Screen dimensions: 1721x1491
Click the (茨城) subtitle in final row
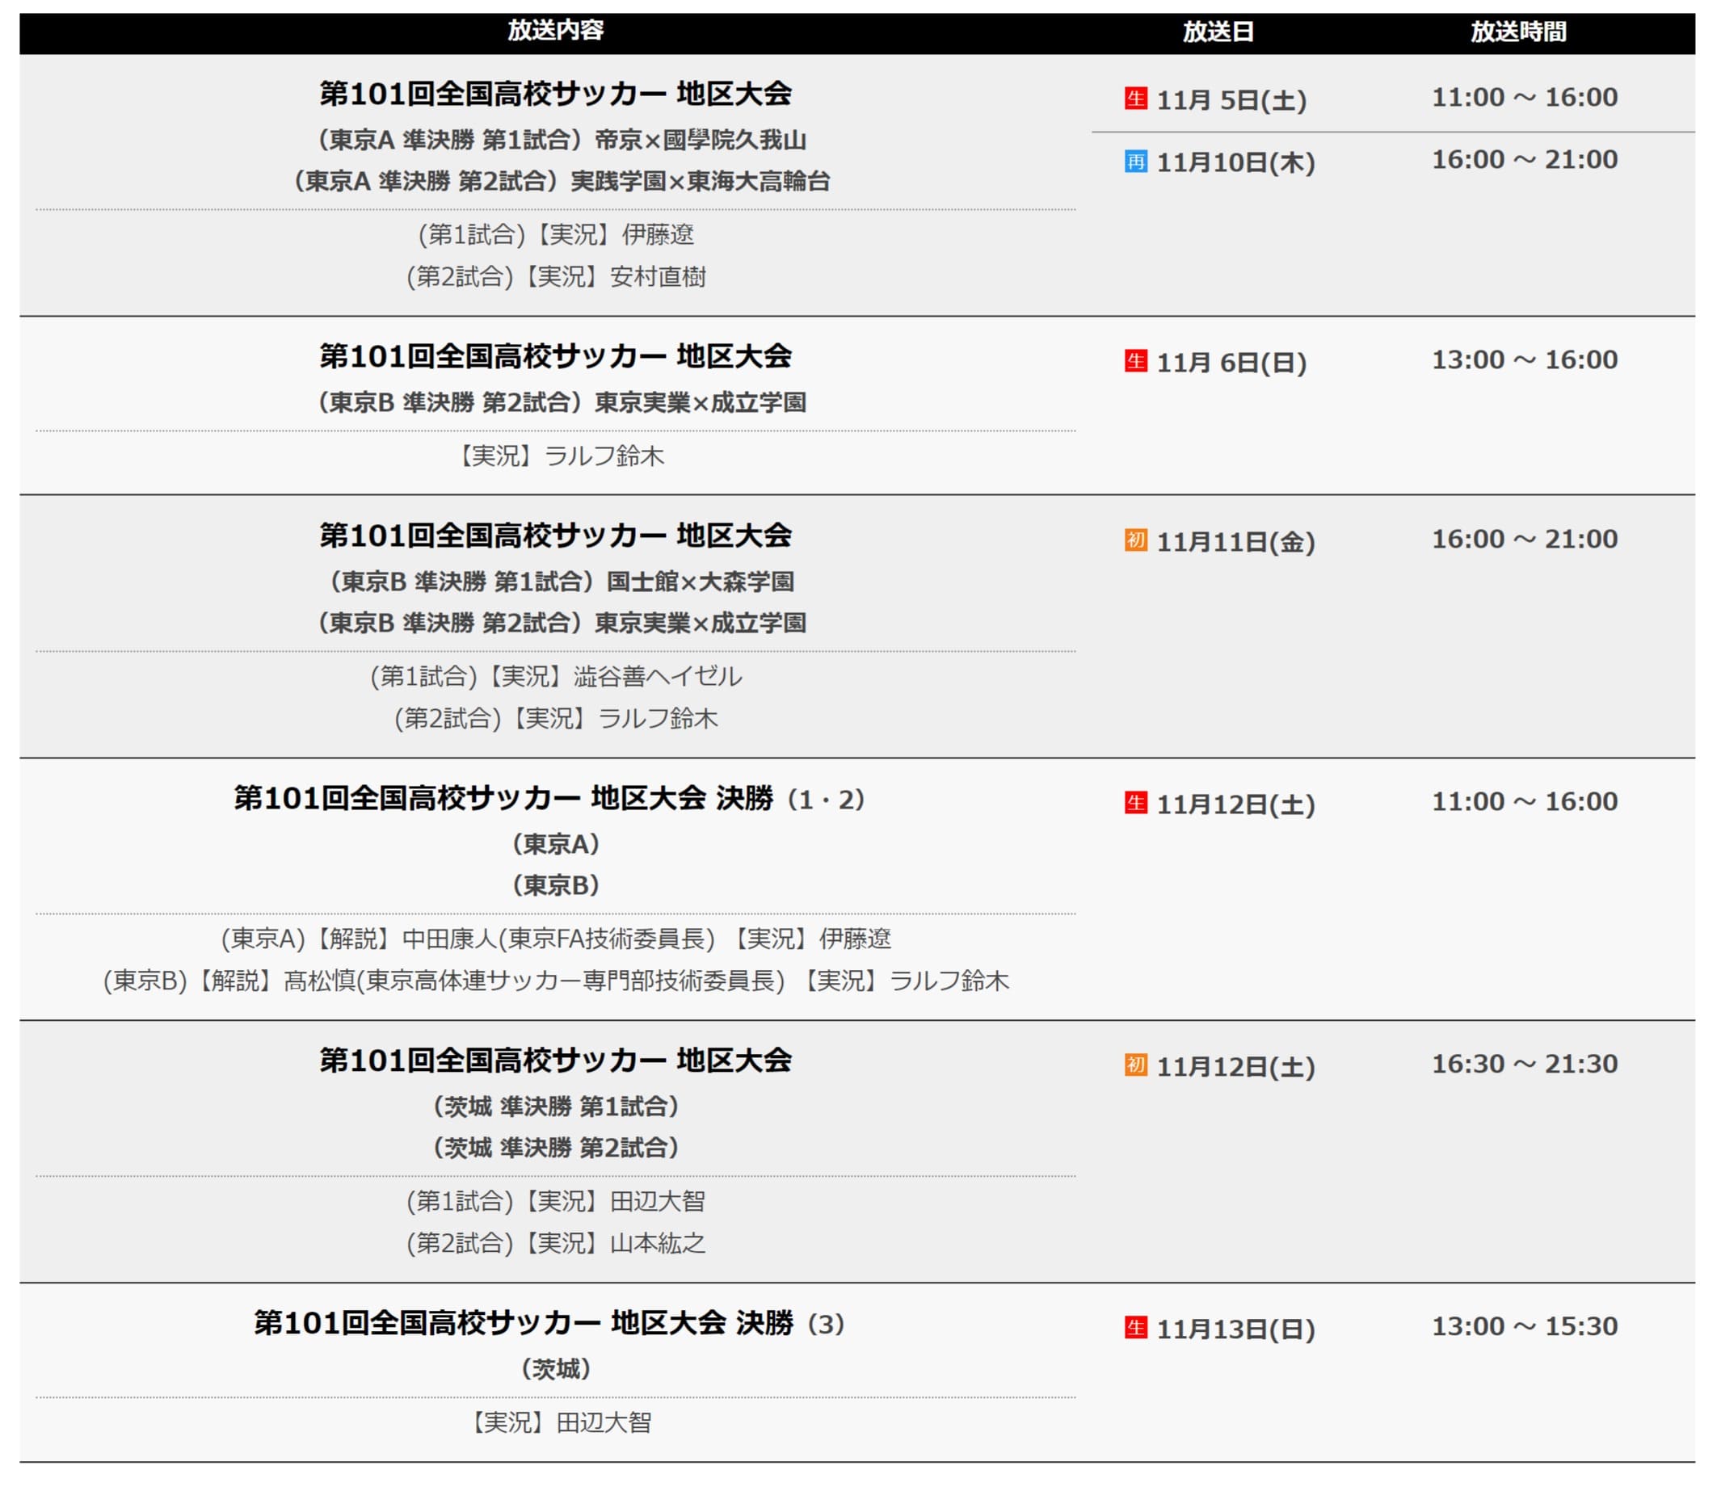(x=555, y=1370)
